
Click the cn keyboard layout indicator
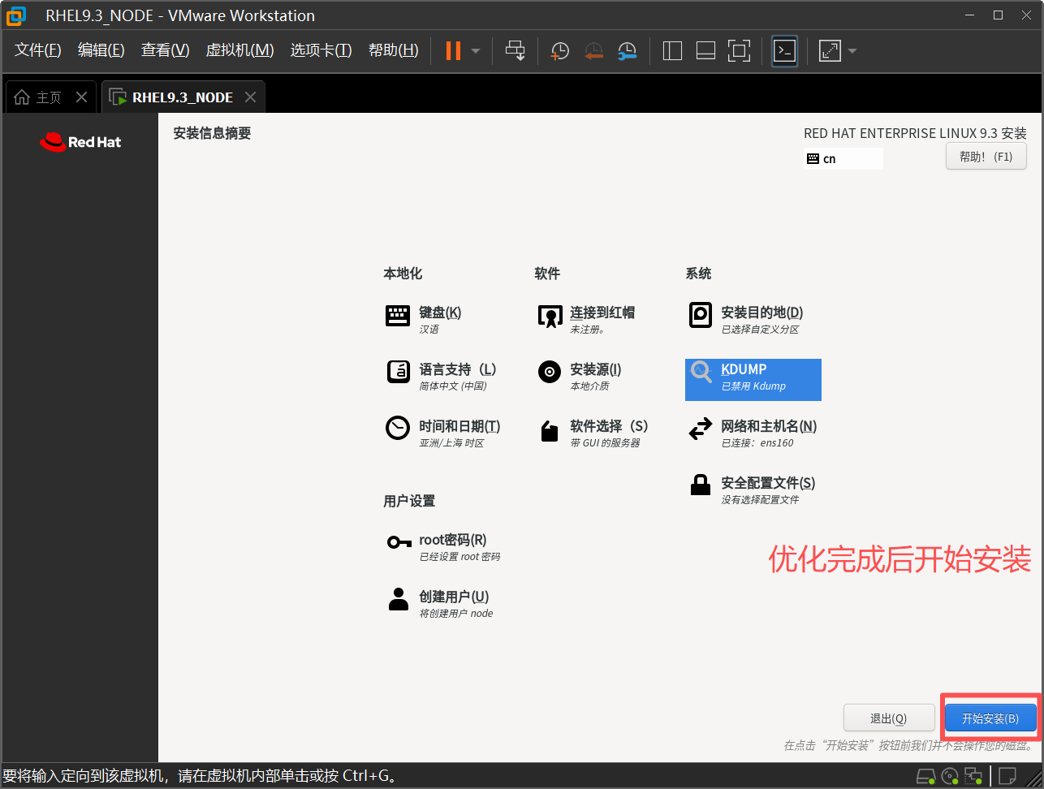[x=843, y=159]
